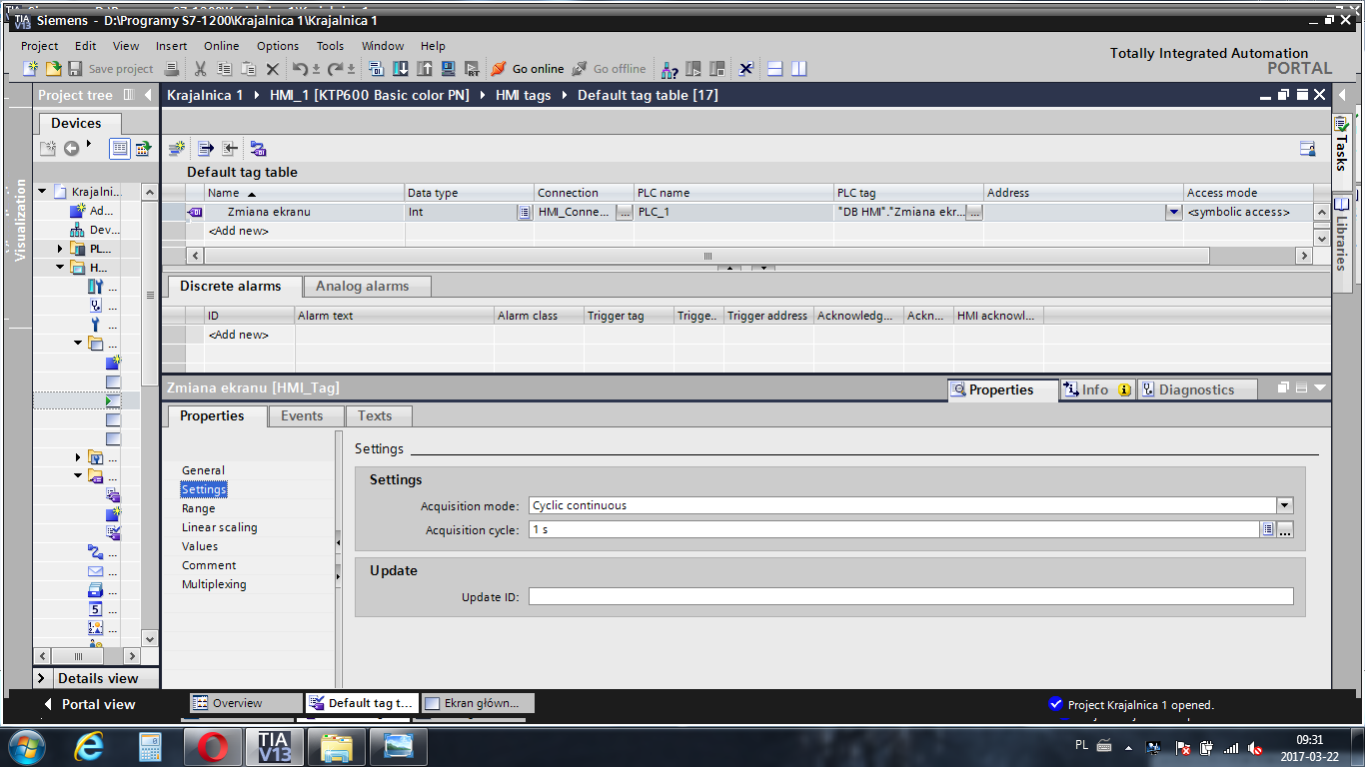1365x767 pixels.
Task: Collapse the HMI node in Project tree
Action: point(60,268)
